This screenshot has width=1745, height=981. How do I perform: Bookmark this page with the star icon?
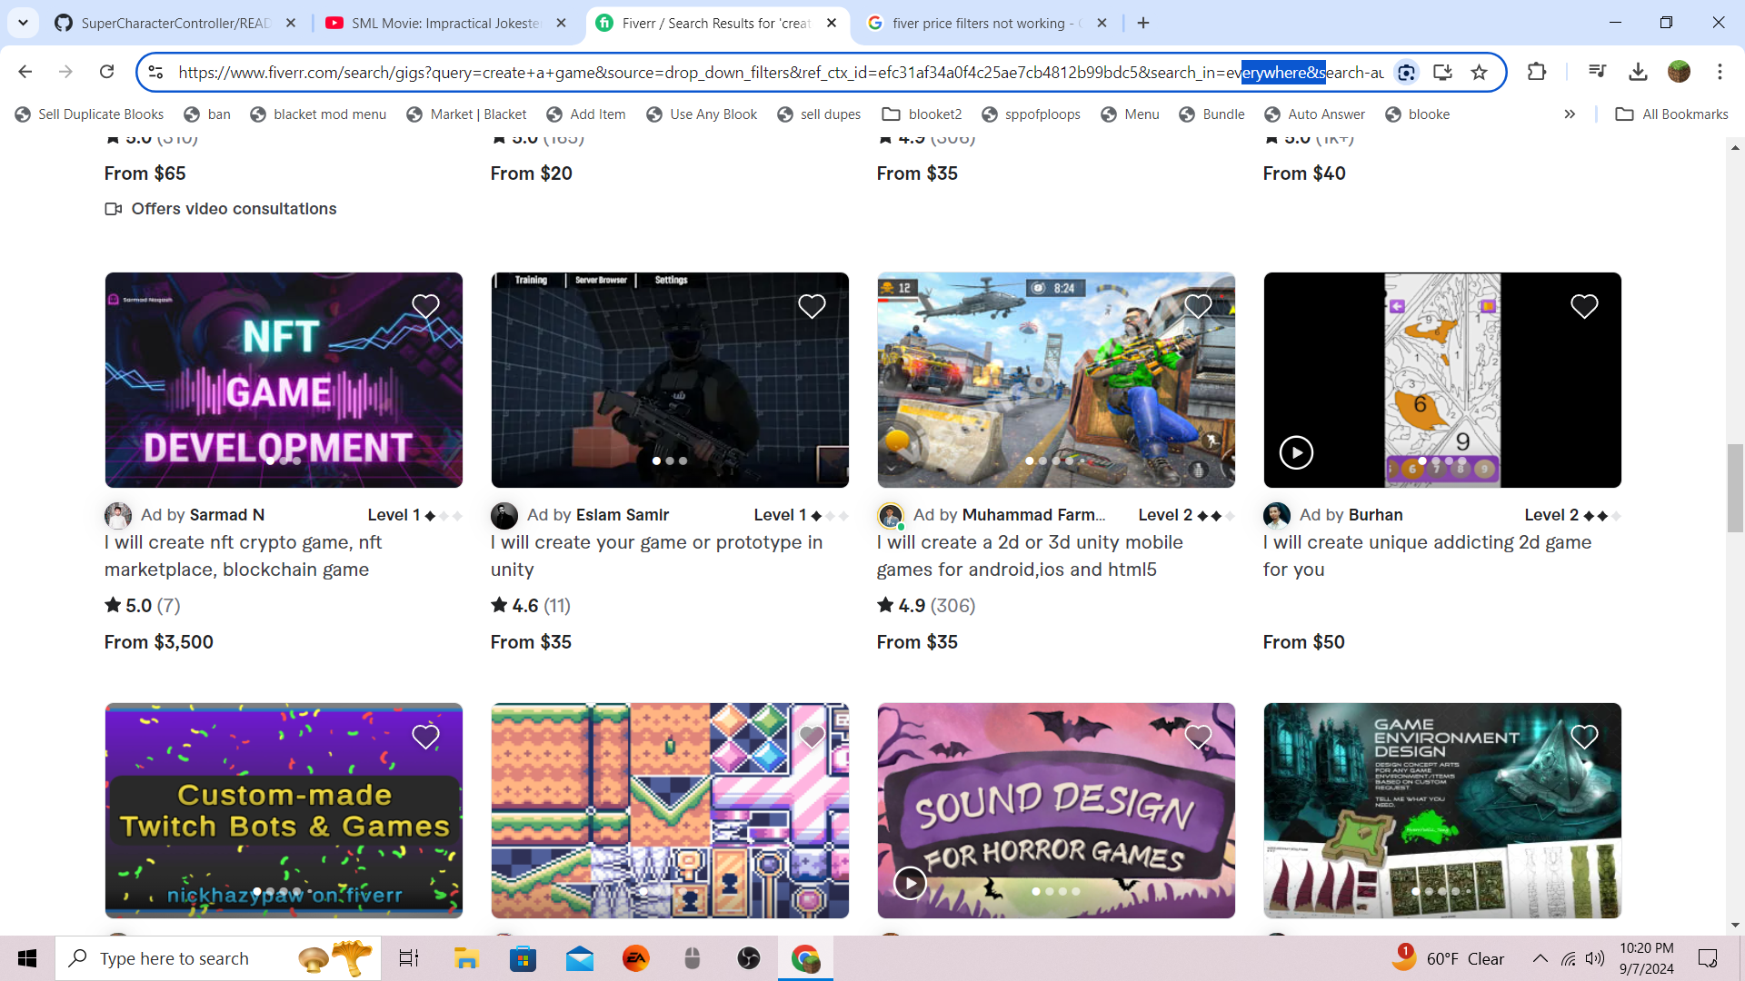[1480, 73]
